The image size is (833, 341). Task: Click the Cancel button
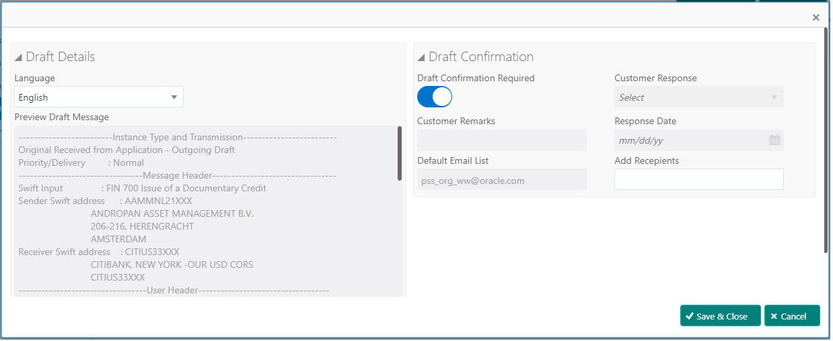click(792, 316)
